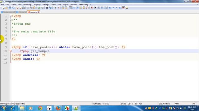Open the Macro menu
199x111 pixels.
coord(53,5)
